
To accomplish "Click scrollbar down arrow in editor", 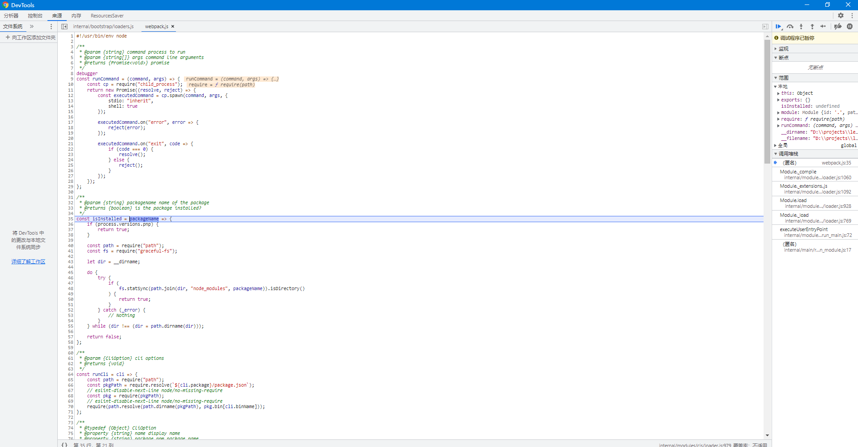I will tap(767, 435).
